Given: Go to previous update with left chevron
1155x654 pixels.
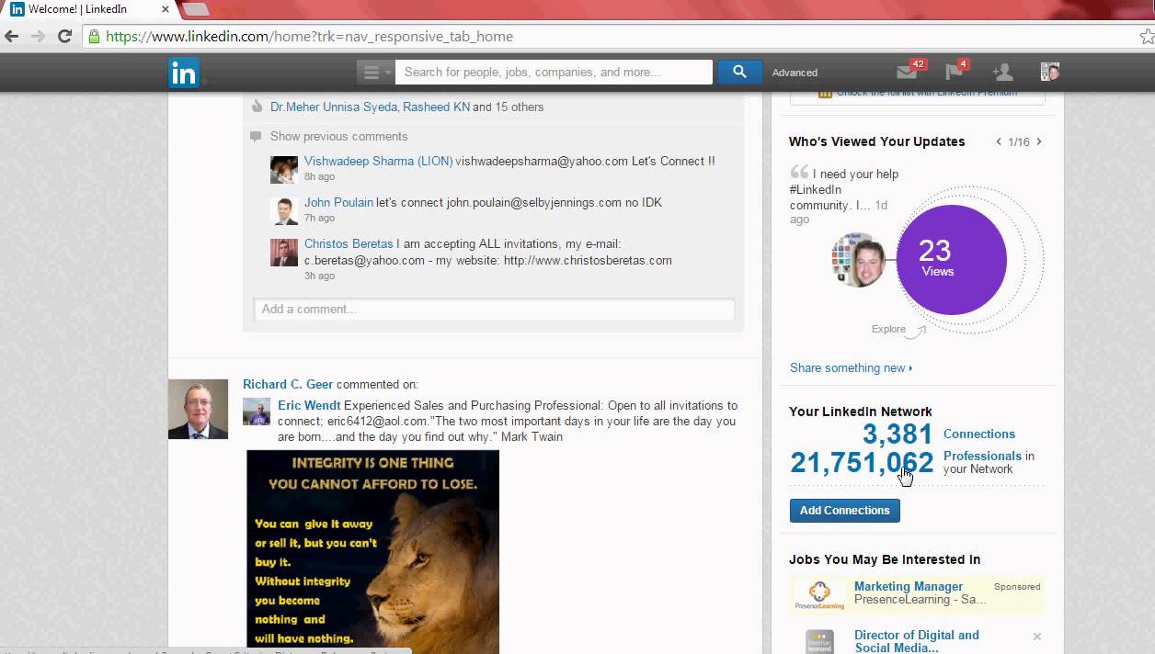Looking at the screenshot, I should point(999,141).
